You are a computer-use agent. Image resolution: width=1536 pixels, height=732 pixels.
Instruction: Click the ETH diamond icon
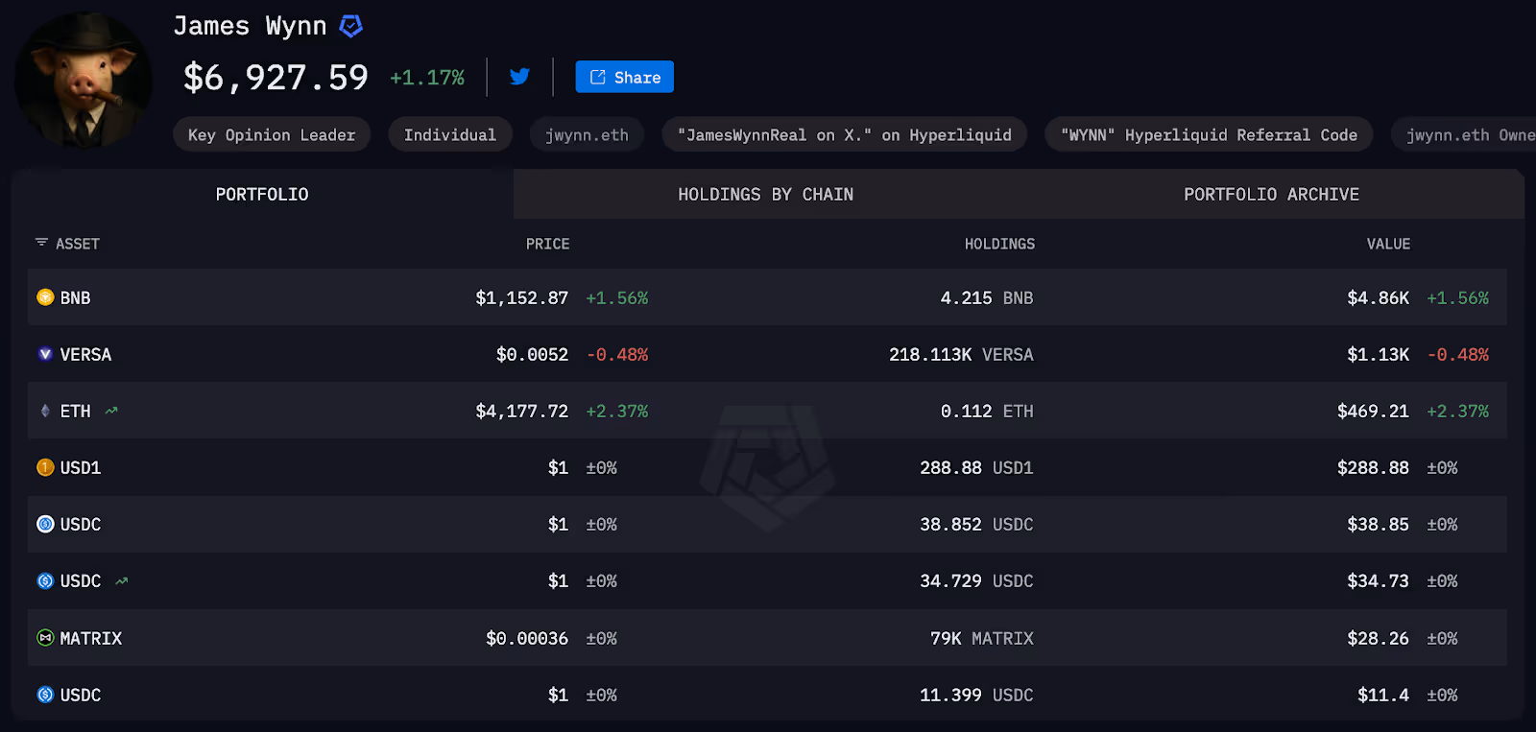point(45,411)
